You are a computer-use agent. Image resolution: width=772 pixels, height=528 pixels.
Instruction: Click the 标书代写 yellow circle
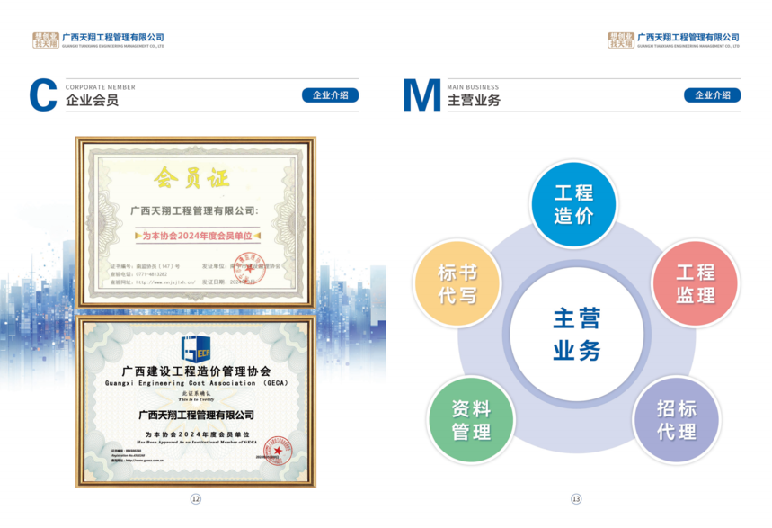[457, 283]
